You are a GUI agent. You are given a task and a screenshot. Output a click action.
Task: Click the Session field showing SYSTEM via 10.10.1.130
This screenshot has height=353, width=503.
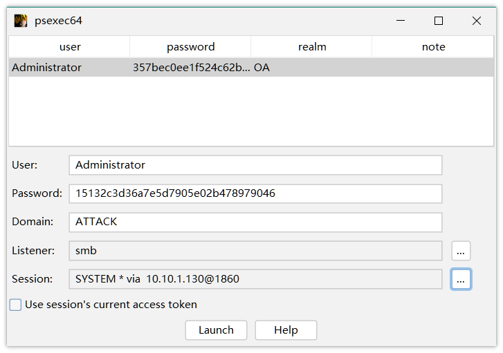click(x=256, y=279)
